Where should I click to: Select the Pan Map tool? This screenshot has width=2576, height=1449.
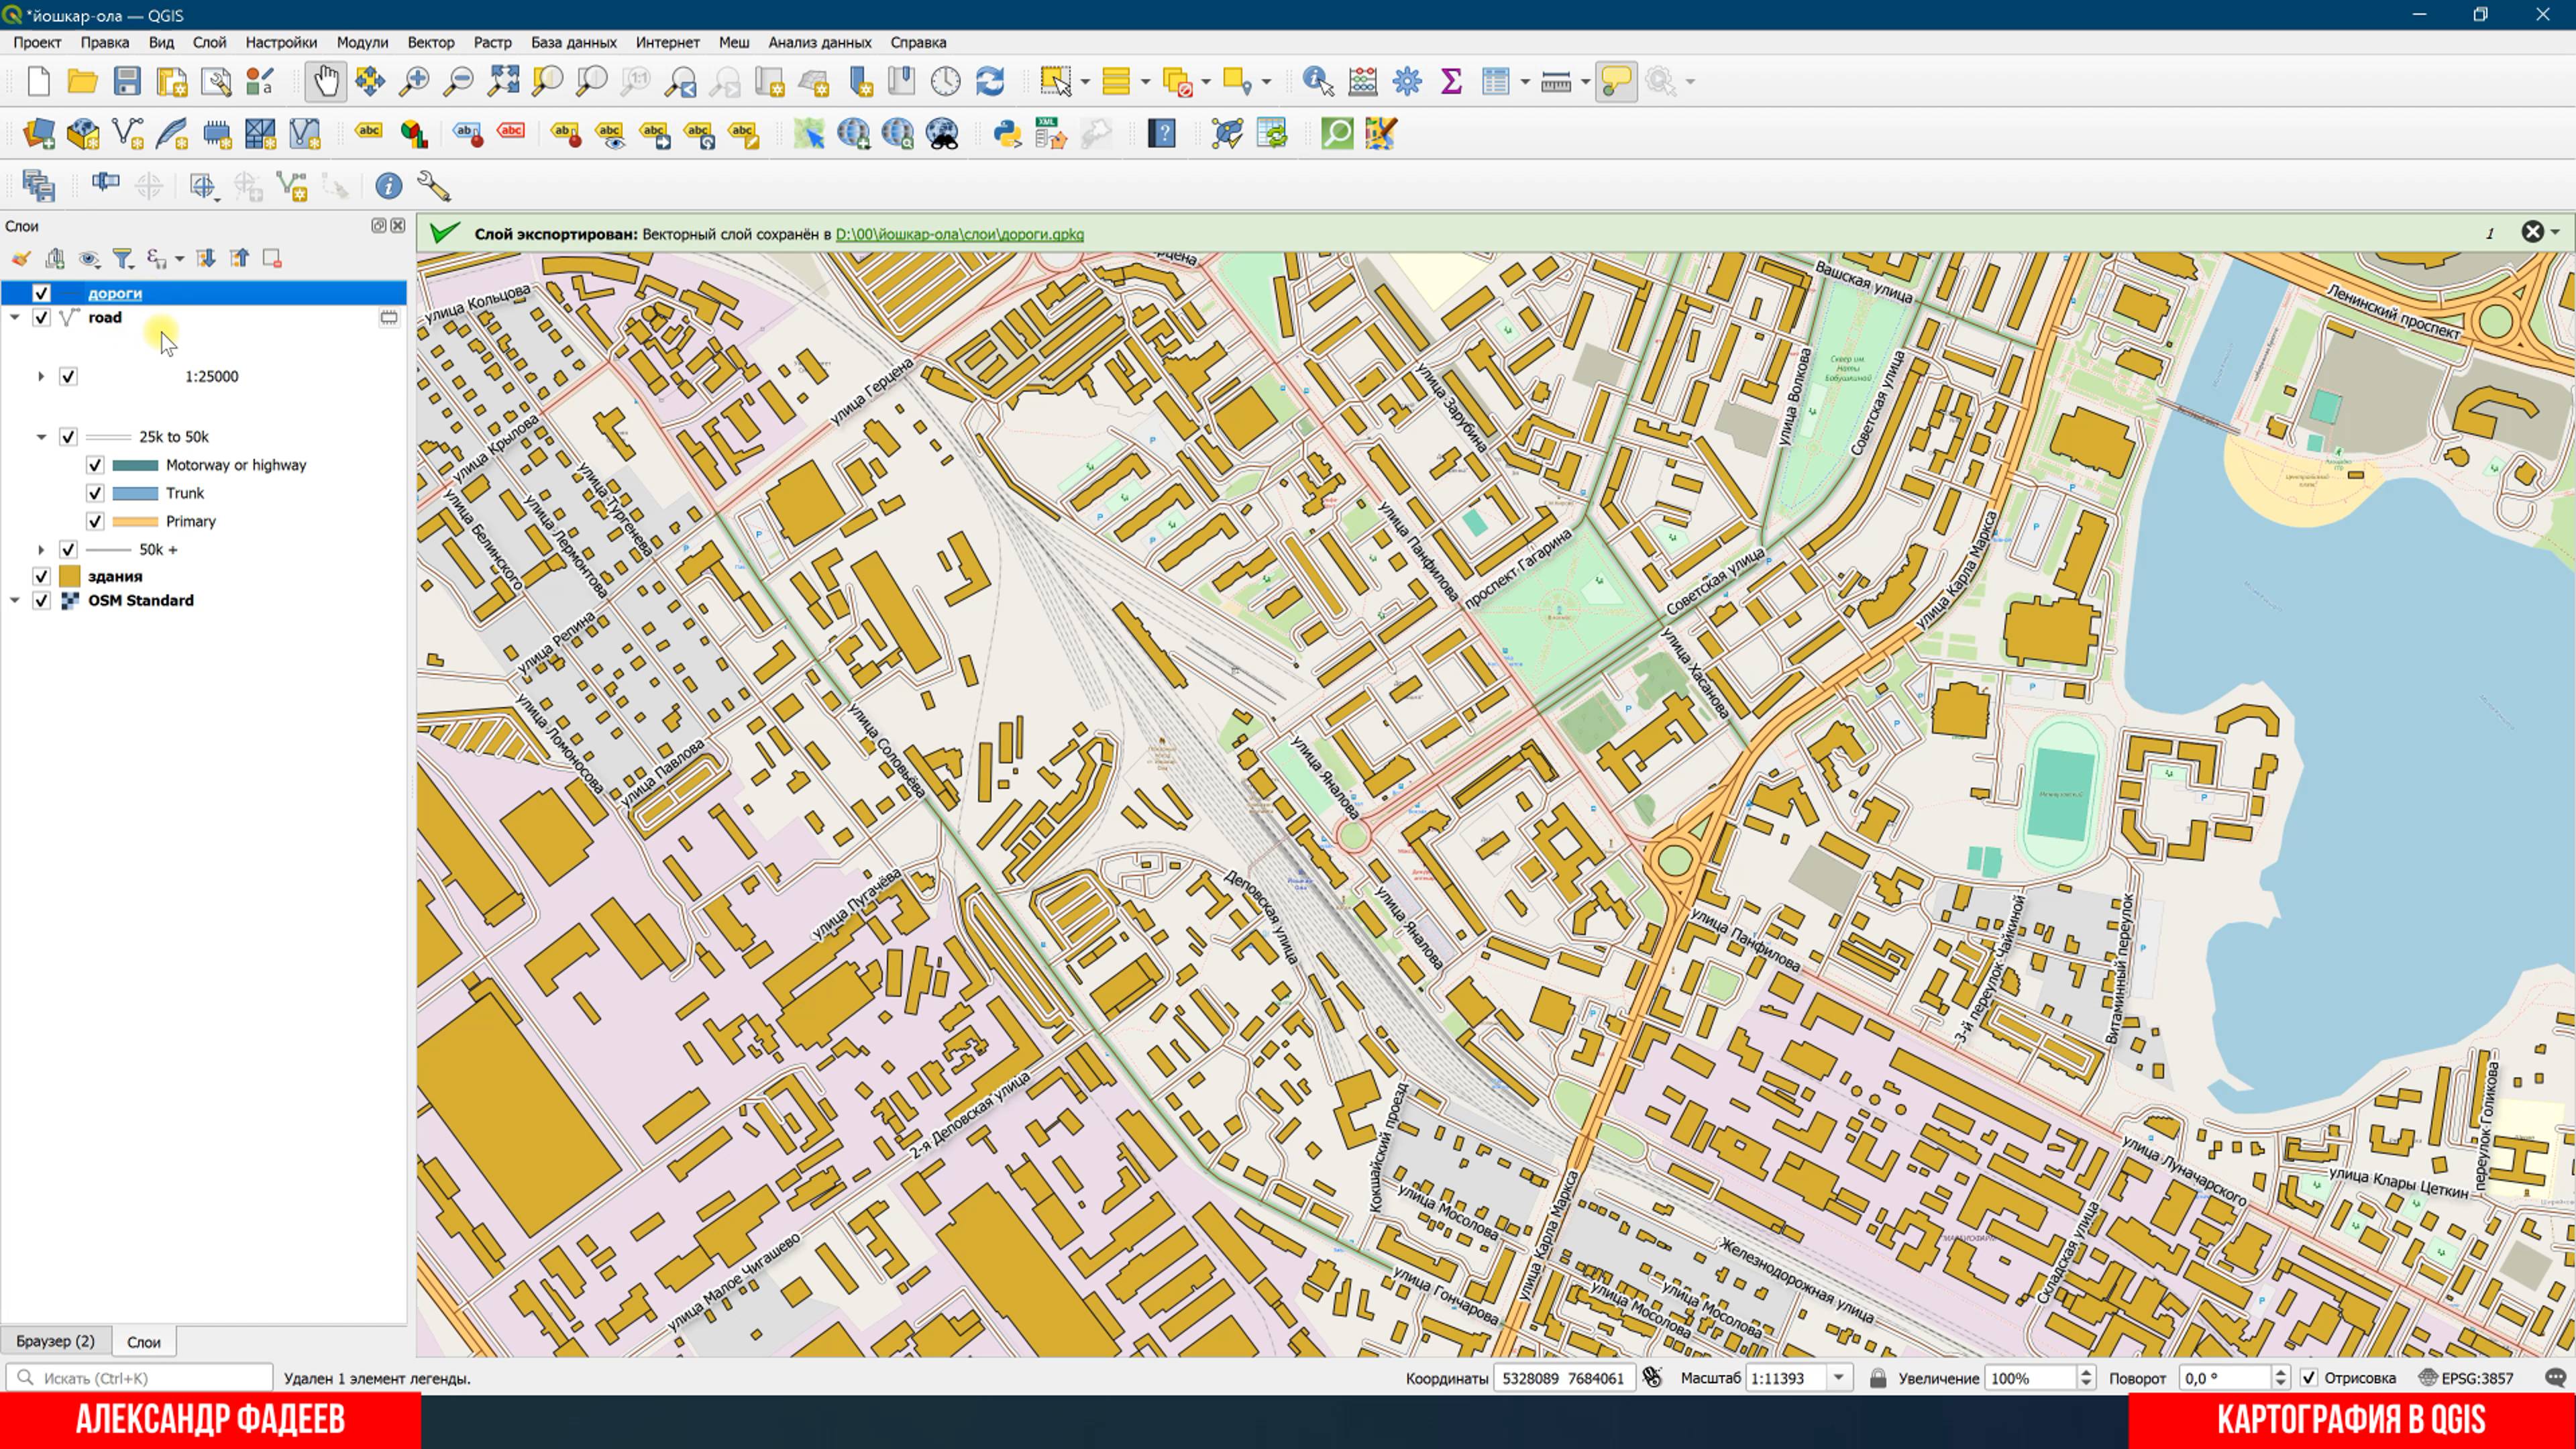pyautogui.click(x=325, y=82)
